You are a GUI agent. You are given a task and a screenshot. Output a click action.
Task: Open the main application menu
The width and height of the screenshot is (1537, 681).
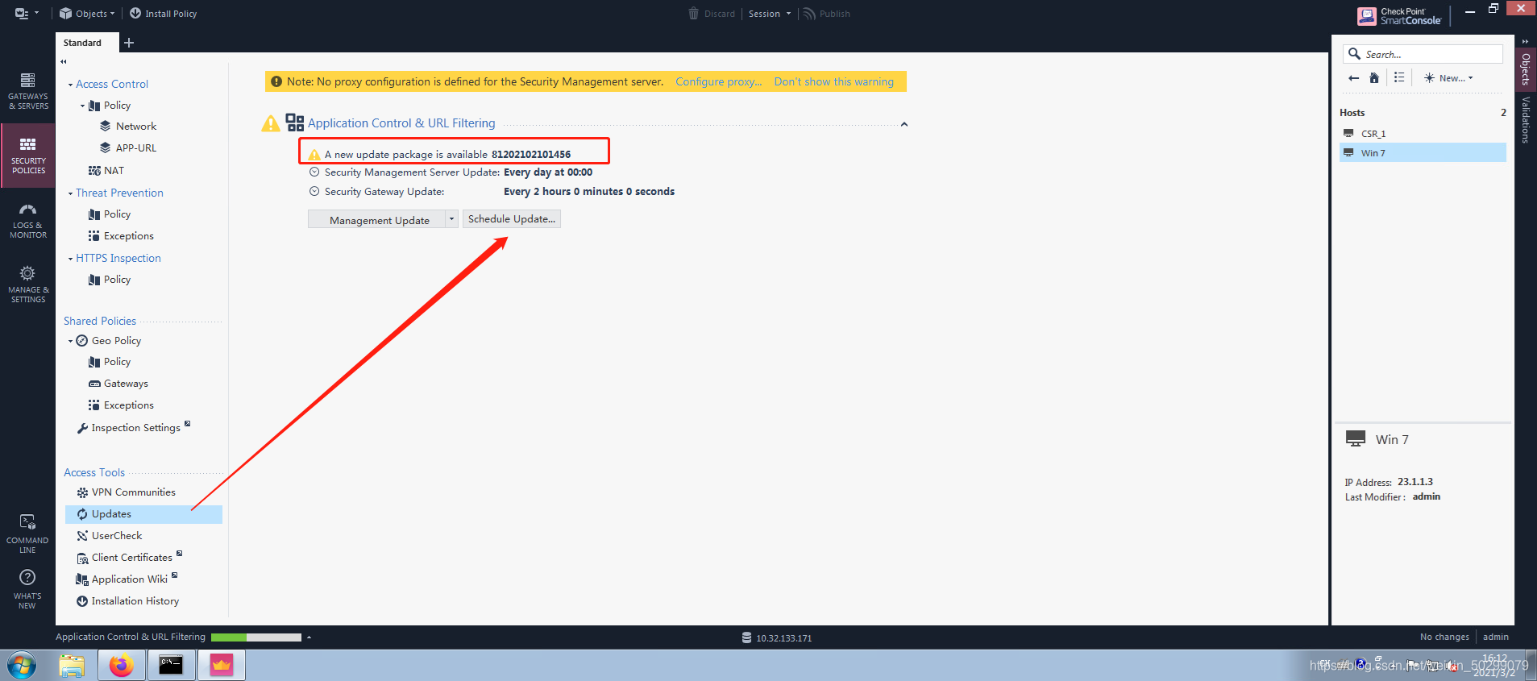tap(27, 14)
